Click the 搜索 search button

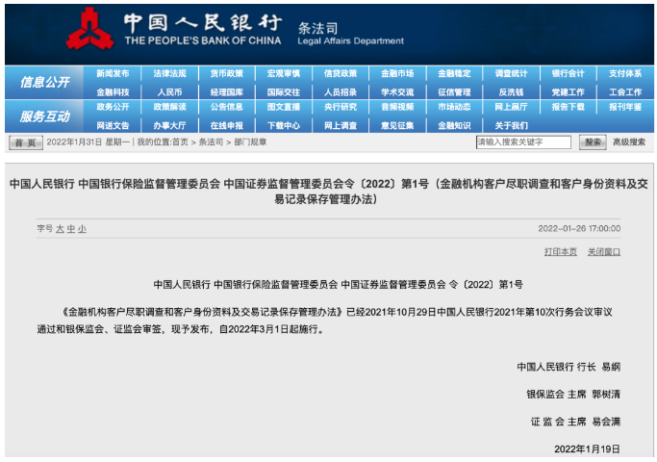[x=593, y=142]
